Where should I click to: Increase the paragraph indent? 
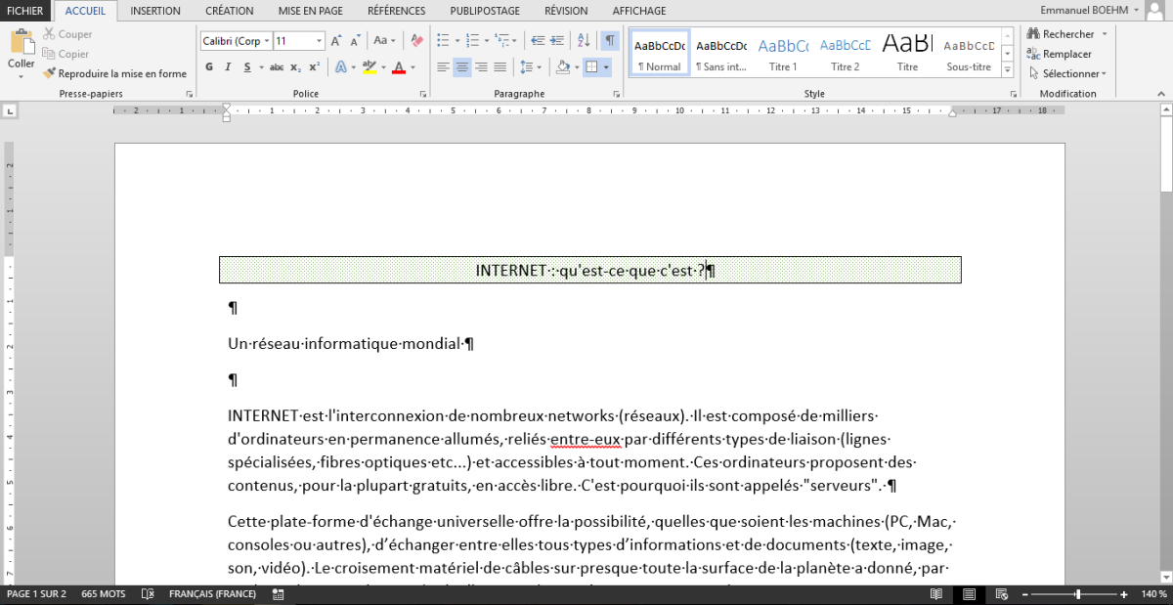(559, 41)
